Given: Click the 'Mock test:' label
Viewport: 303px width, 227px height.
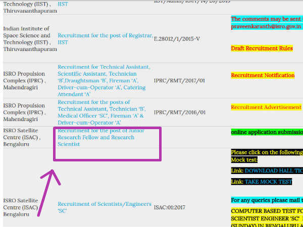Looking at the screenshot, I should [x=244, y=160].
